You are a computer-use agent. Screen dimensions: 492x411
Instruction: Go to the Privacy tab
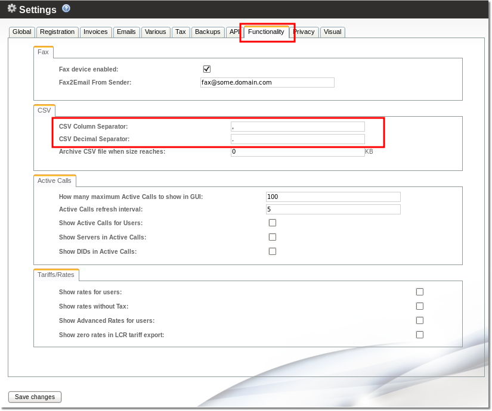pos(304,32)
